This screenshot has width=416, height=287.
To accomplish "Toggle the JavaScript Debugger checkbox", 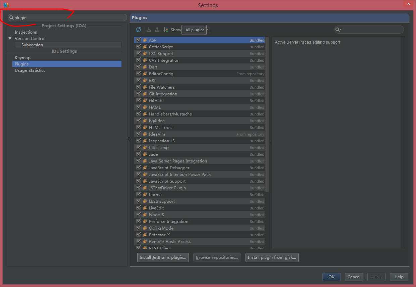I will (x=139, y=168).
